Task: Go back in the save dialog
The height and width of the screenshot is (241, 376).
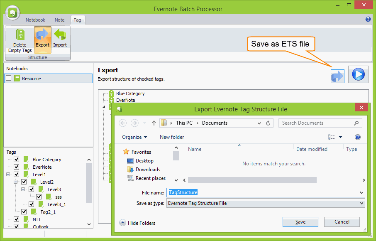Action: (x=122, y=123)
